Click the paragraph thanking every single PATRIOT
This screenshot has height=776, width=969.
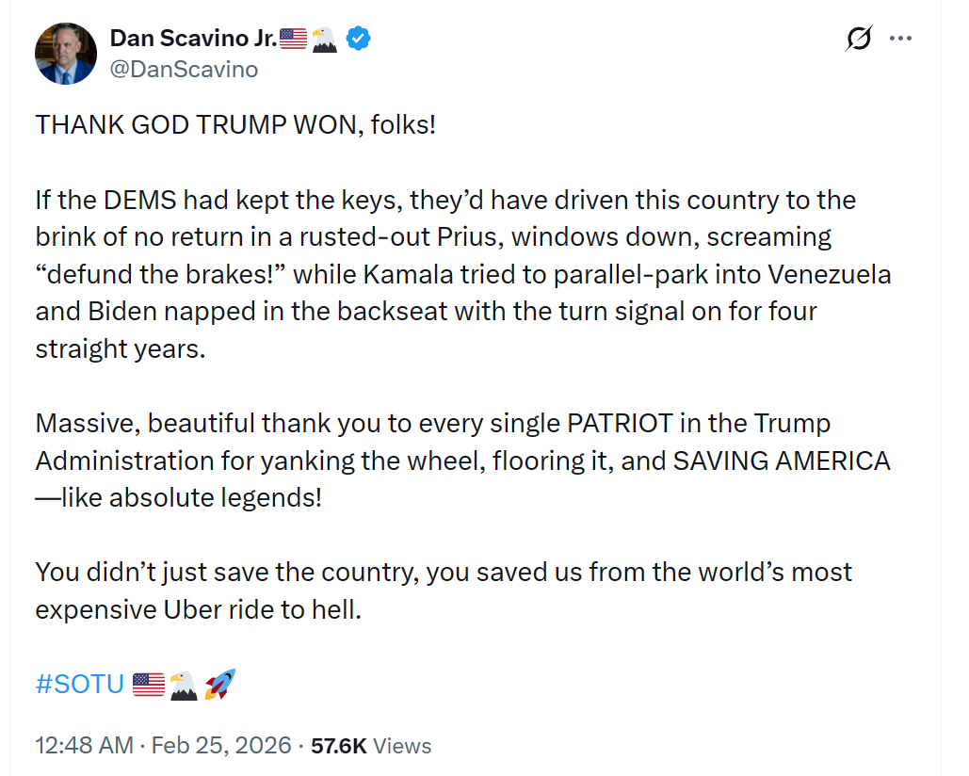point(461,461)
